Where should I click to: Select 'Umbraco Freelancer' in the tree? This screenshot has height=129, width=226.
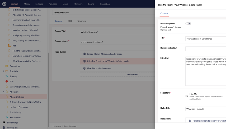coord(19,107)
